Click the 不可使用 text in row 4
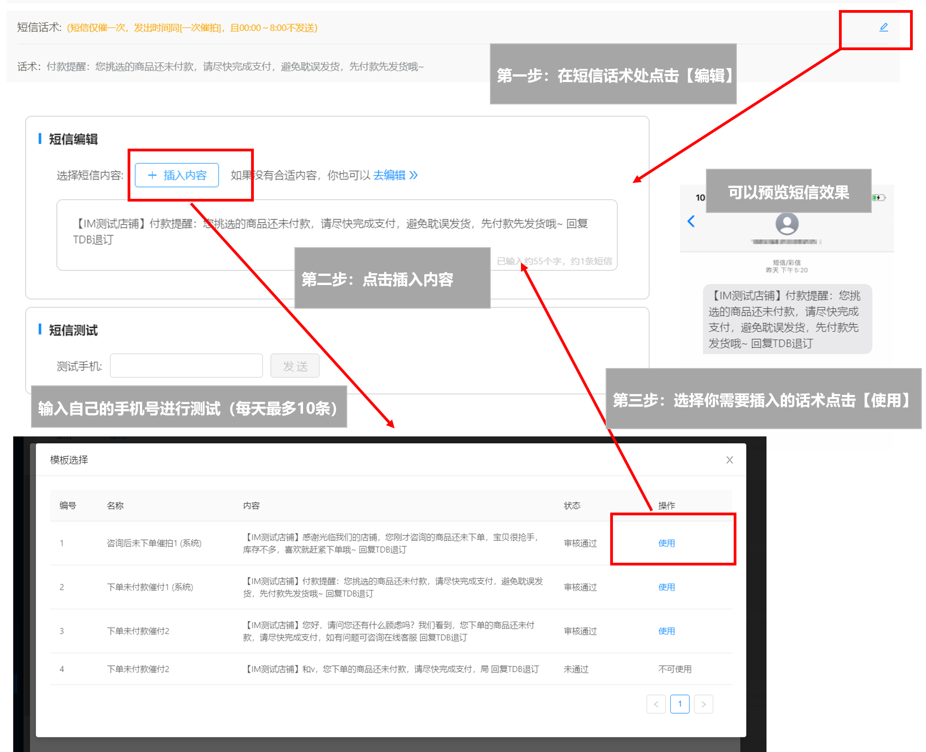 tap(674, 669)
